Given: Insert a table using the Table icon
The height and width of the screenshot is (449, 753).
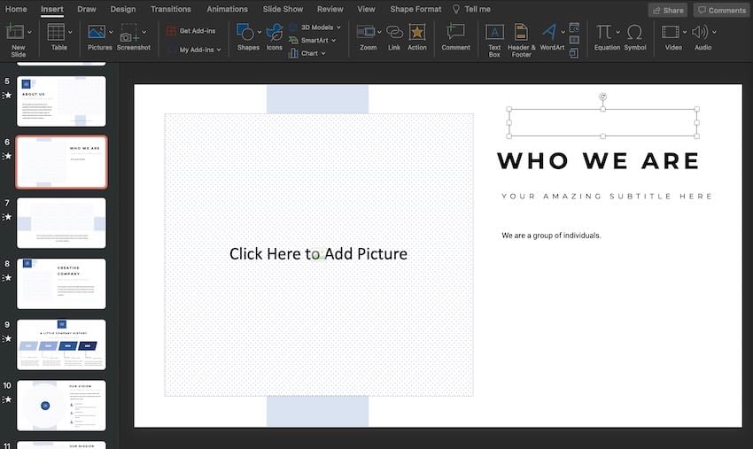Looking at the screenshot, I should coord(57,33).
